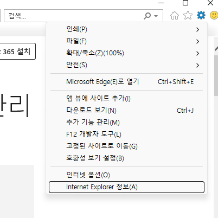Click the scrollbar up arrow
The width and height of the screenshot is (218, 218).
tap(216, 48)
